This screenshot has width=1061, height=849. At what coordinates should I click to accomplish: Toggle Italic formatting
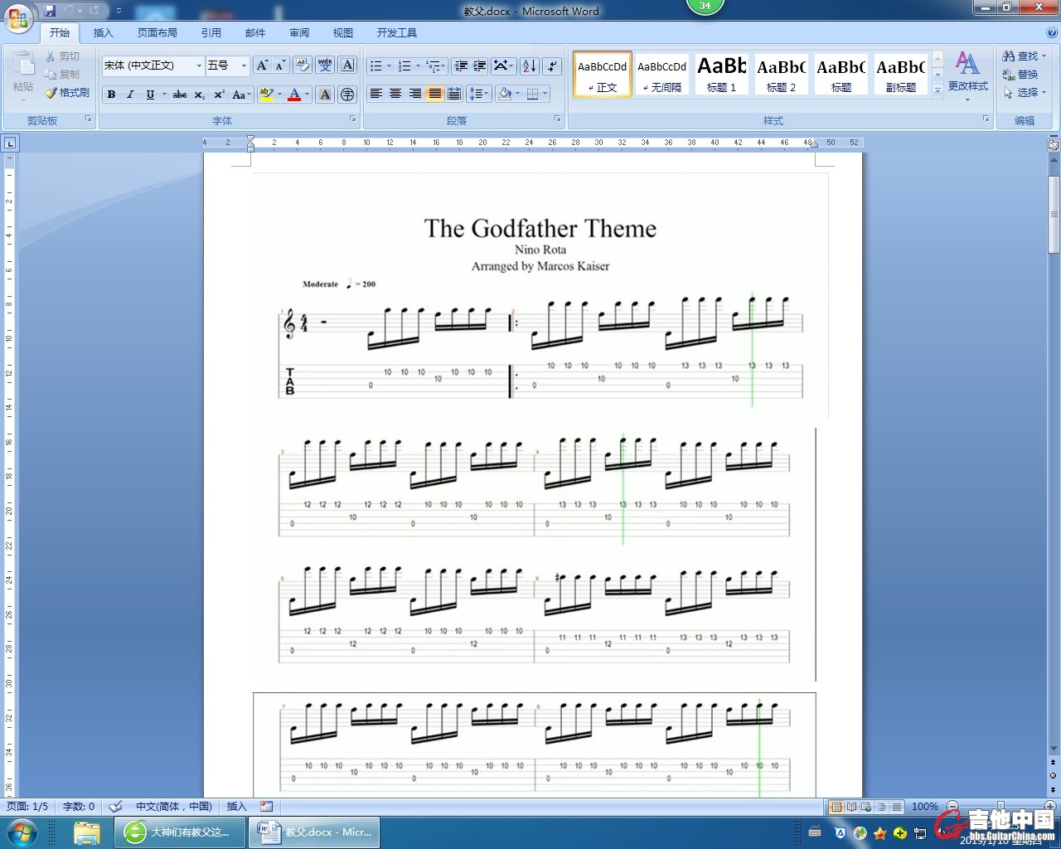(x=130, y=95)
